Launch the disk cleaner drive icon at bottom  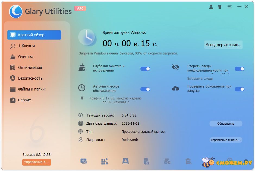click(125, 162)
